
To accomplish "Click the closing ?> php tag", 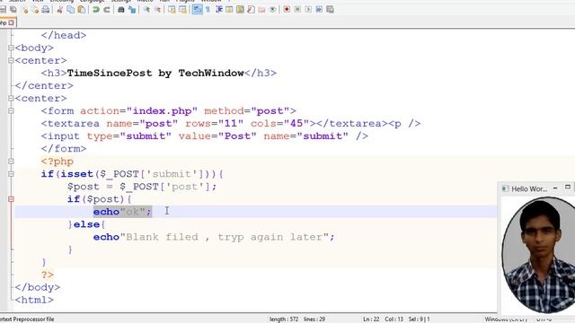I will pyautogui.click(x=48, y=275).
